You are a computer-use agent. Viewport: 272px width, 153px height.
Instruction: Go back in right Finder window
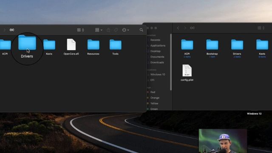coord(178,28)
